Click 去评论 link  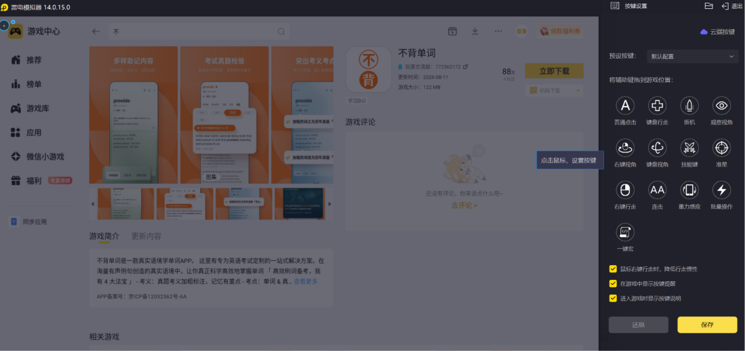click(464, 205)
